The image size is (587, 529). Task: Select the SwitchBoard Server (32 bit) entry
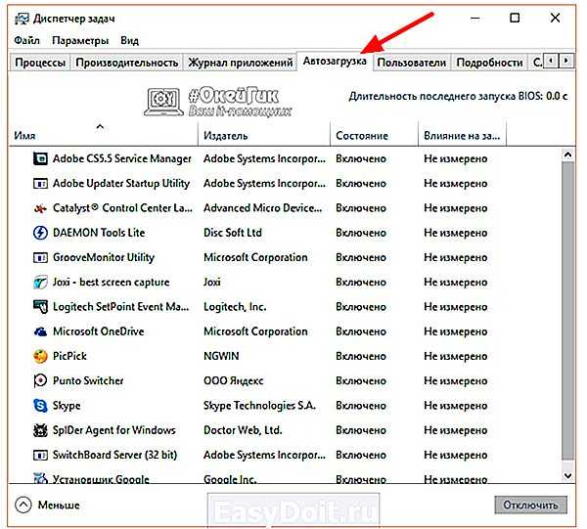[x=285, y=455]
